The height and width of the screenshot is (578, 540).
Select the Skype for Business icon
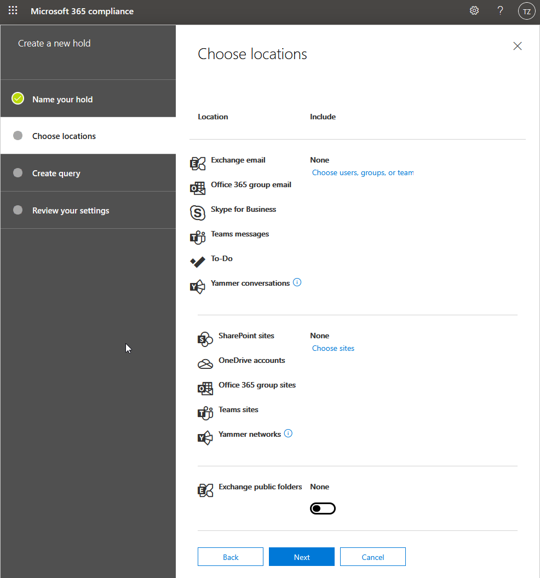coord(198,213)
